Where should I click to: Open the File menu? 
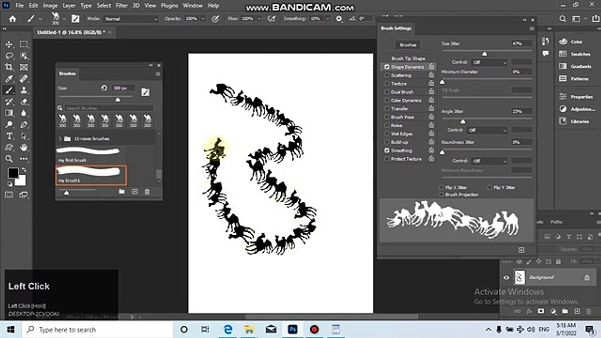[x=19, y=6]
